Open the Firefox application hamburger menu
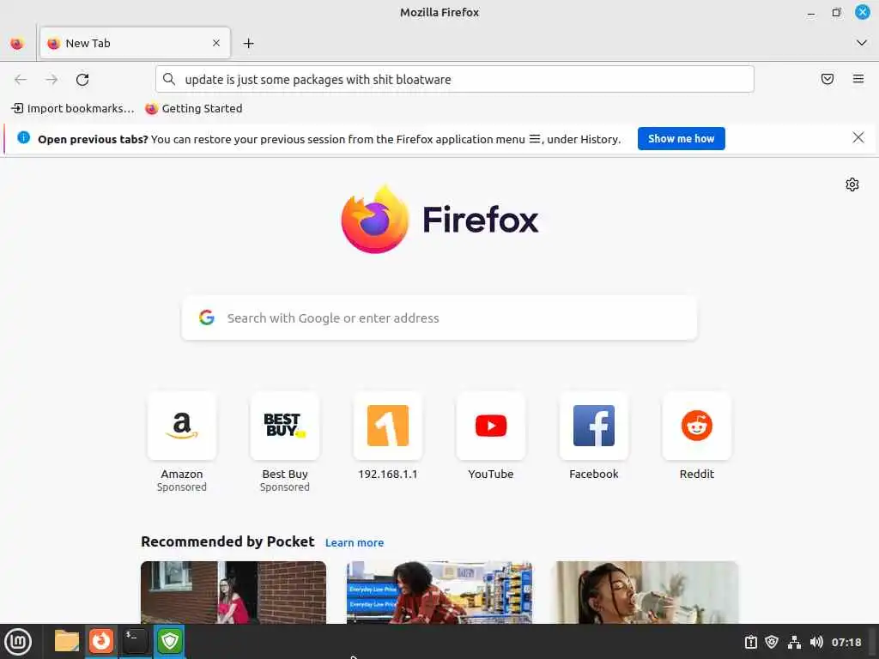 (x=858, y=79)
